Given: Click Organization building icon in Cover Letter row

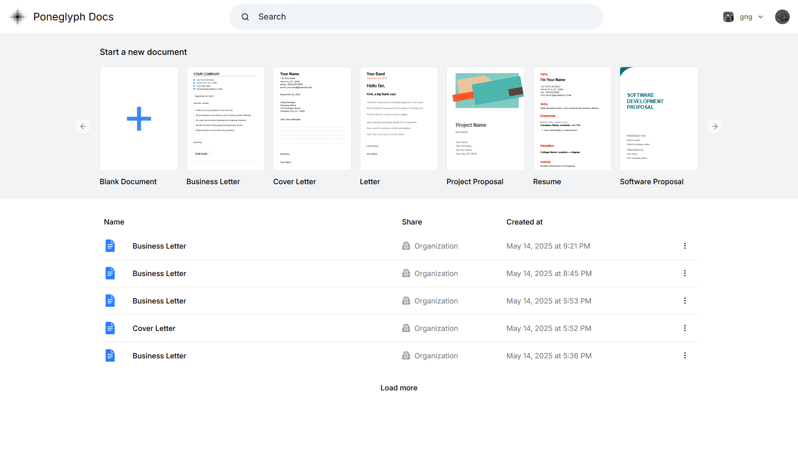Looking at the screenshot, I should point(406,328).
